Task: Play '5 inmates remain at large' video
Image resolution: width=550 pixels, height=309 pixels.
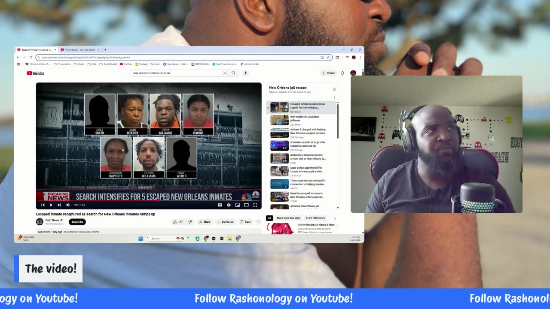Action: pos(302,145)
